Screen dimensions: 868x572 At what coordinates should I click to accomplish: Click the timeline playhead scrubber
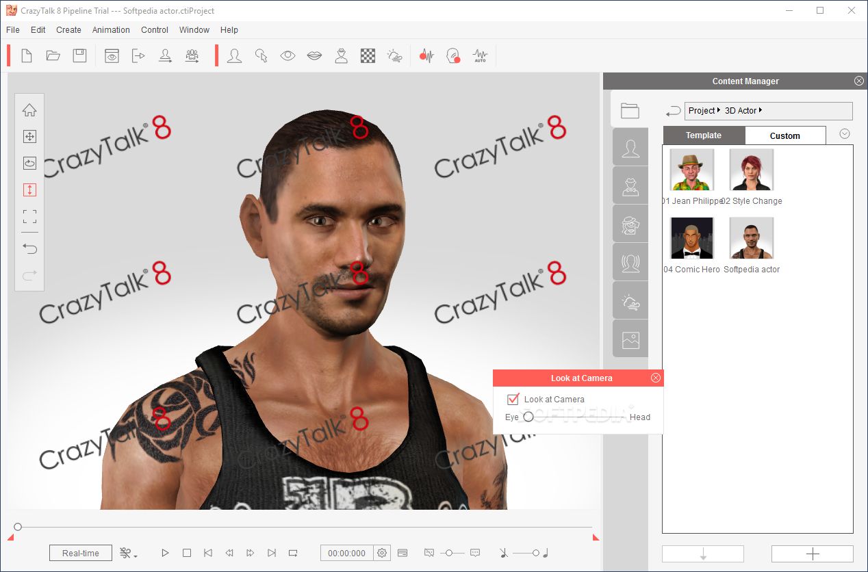18,527
